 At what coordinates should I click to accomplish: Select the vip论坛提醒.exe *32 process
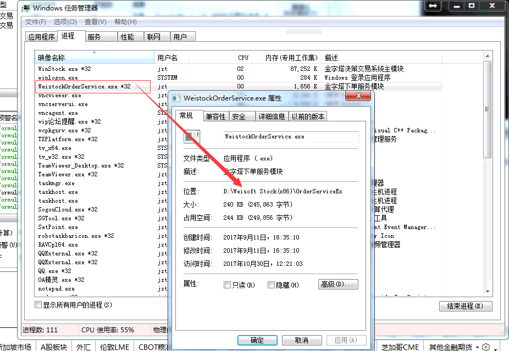pyautogui.click(x=69, y=121)
